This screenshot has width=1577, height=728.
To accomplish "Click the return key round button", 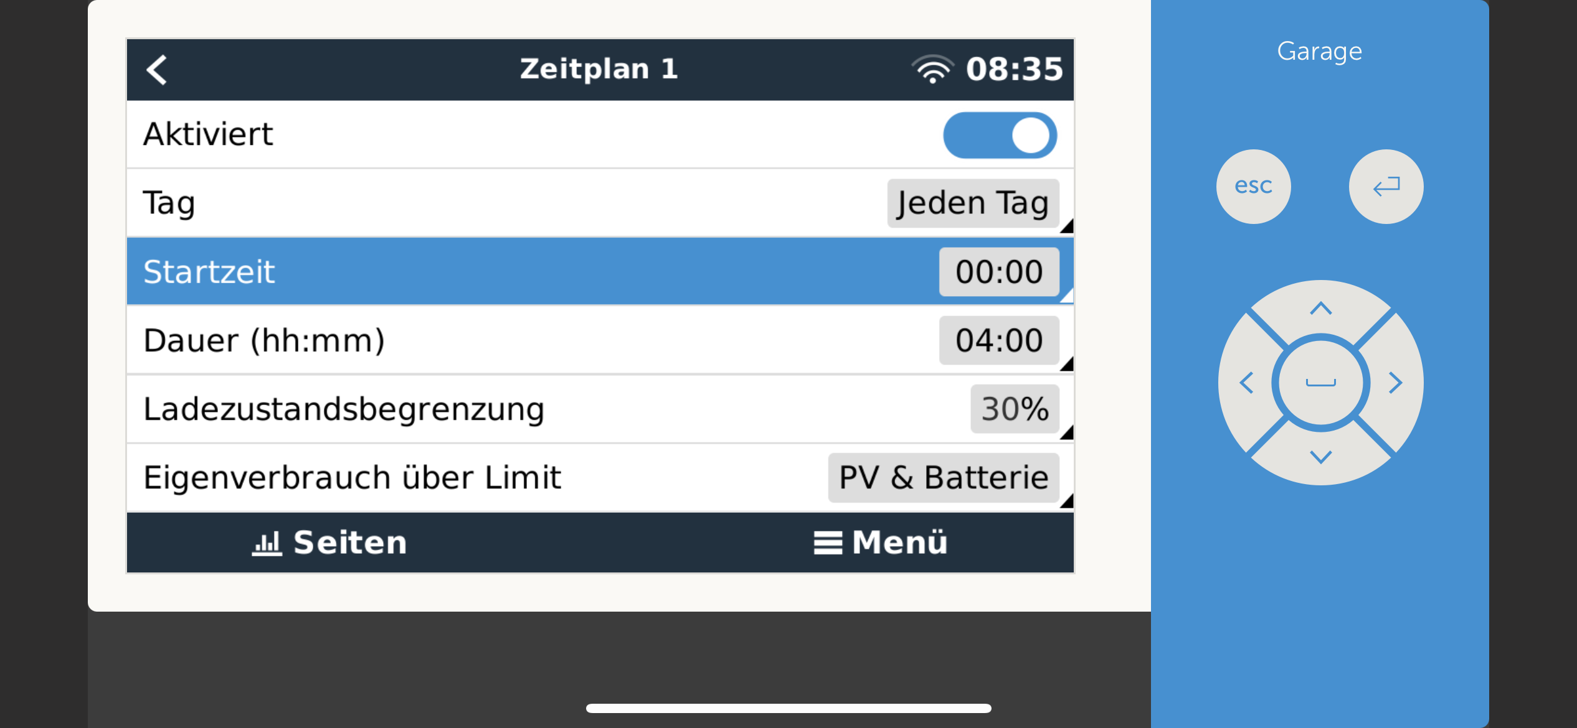I will tap(1386, 186).
